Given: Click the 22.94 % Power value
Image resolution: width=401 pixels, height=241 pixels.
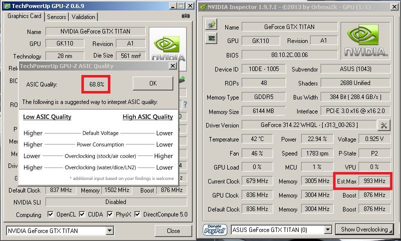Looking at the screenshot, I should coord(317,139).
